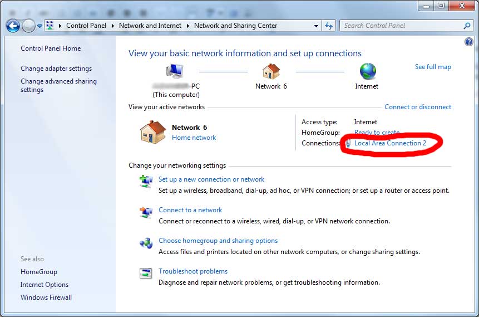Expand the address bar history dropdown

(x=316, y=26)
